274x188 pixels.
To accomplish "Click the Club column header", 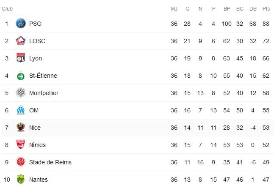I will click(x=7, y=9).
